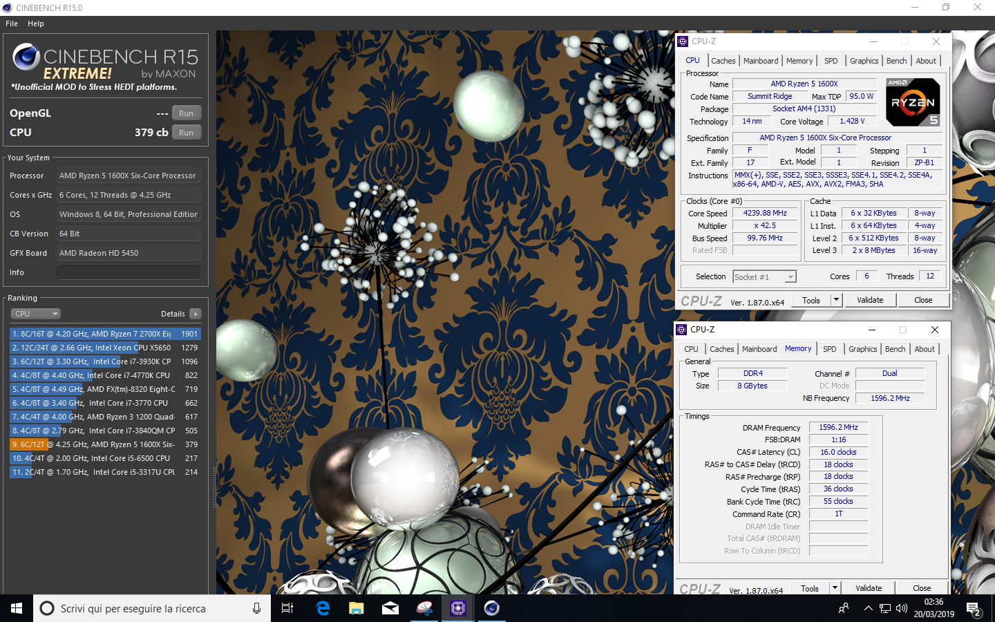
Task: Switch to Caches tab in upper CPU-Z
Action: point(723,61)
